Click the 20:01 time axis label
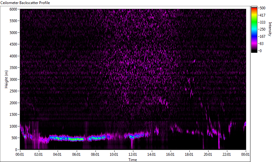The width and height of the screenshot is (273, 162). tap(208, 155)
